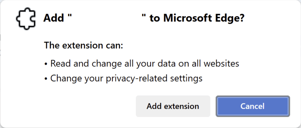This screenshot has height=128, width=301.
Task: Click the word 'Add' in the dialog title
Action: (x=54, y=19)
